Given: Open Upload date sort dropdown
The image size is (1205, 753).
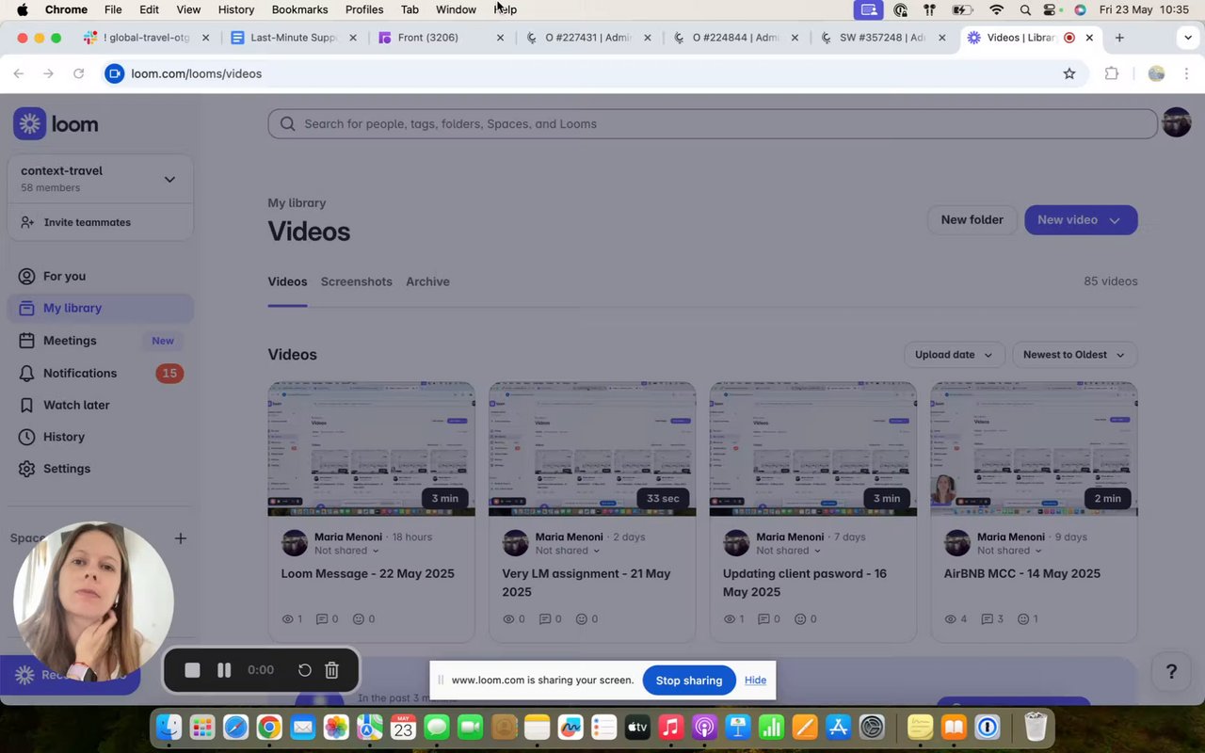Looking at the screenshot, I should pos(954,355).
